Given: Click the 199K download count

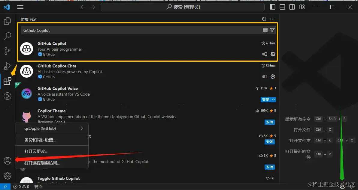Looking at the screenshot, I should [262, 111].
